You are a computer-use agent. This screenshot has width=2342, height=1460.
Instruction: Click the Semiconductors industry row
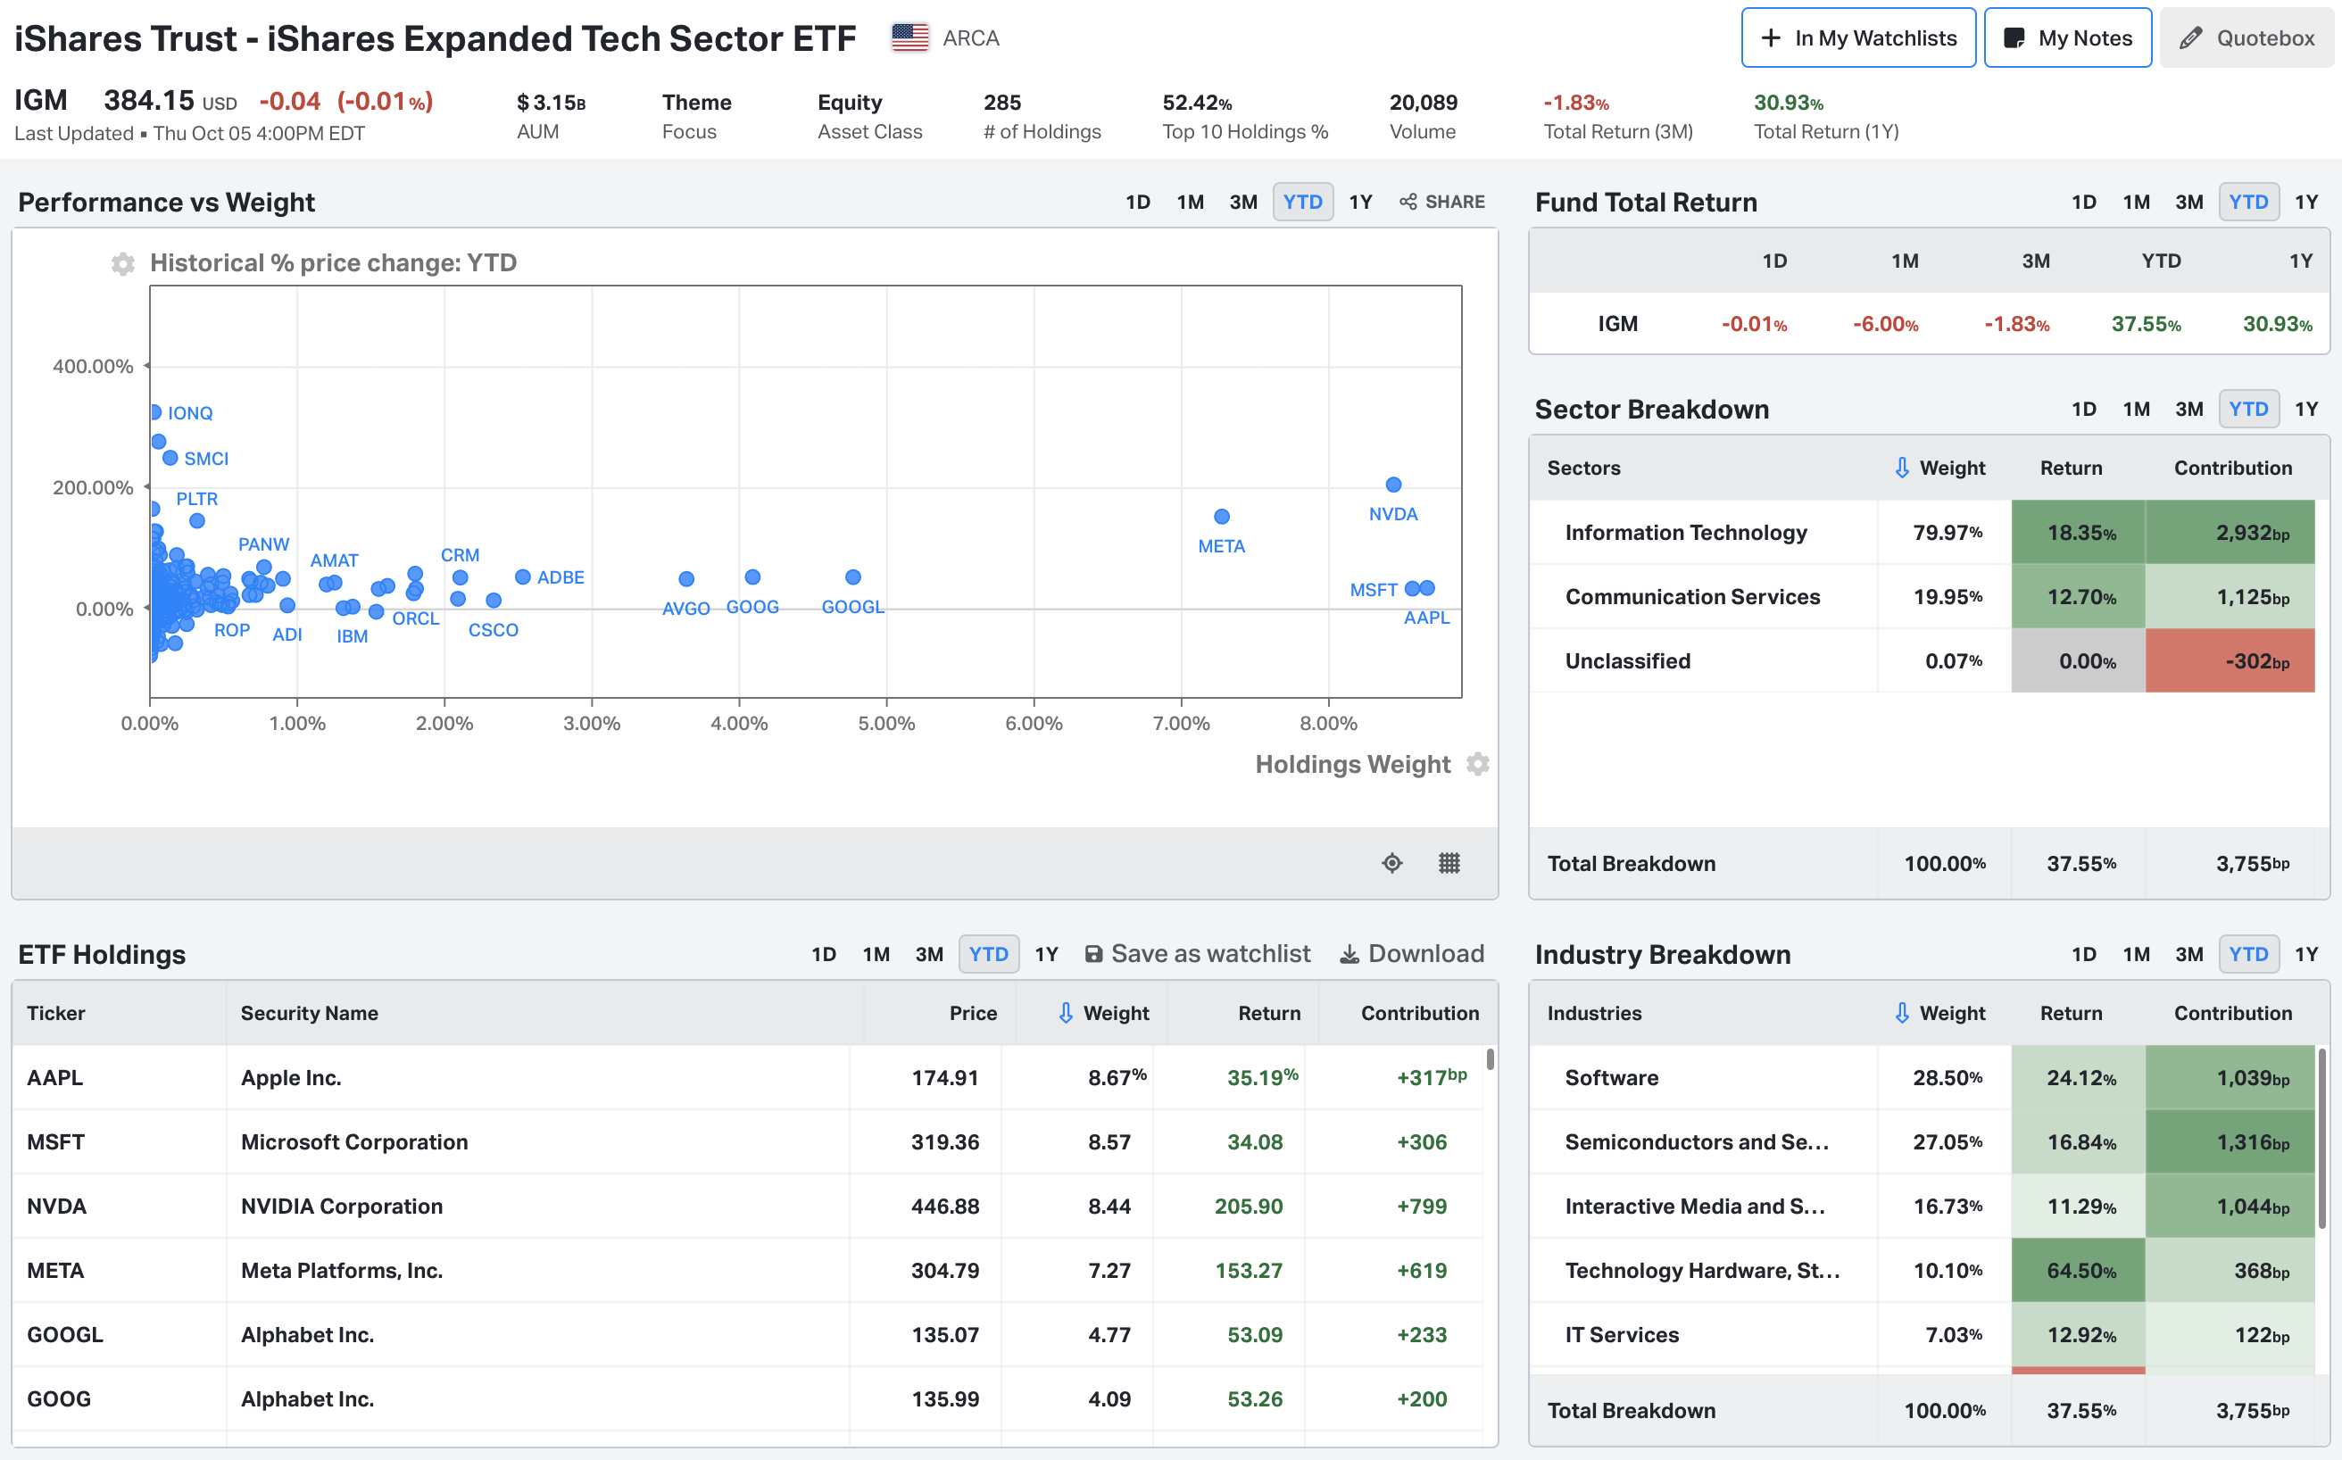pos(1923,1142)
